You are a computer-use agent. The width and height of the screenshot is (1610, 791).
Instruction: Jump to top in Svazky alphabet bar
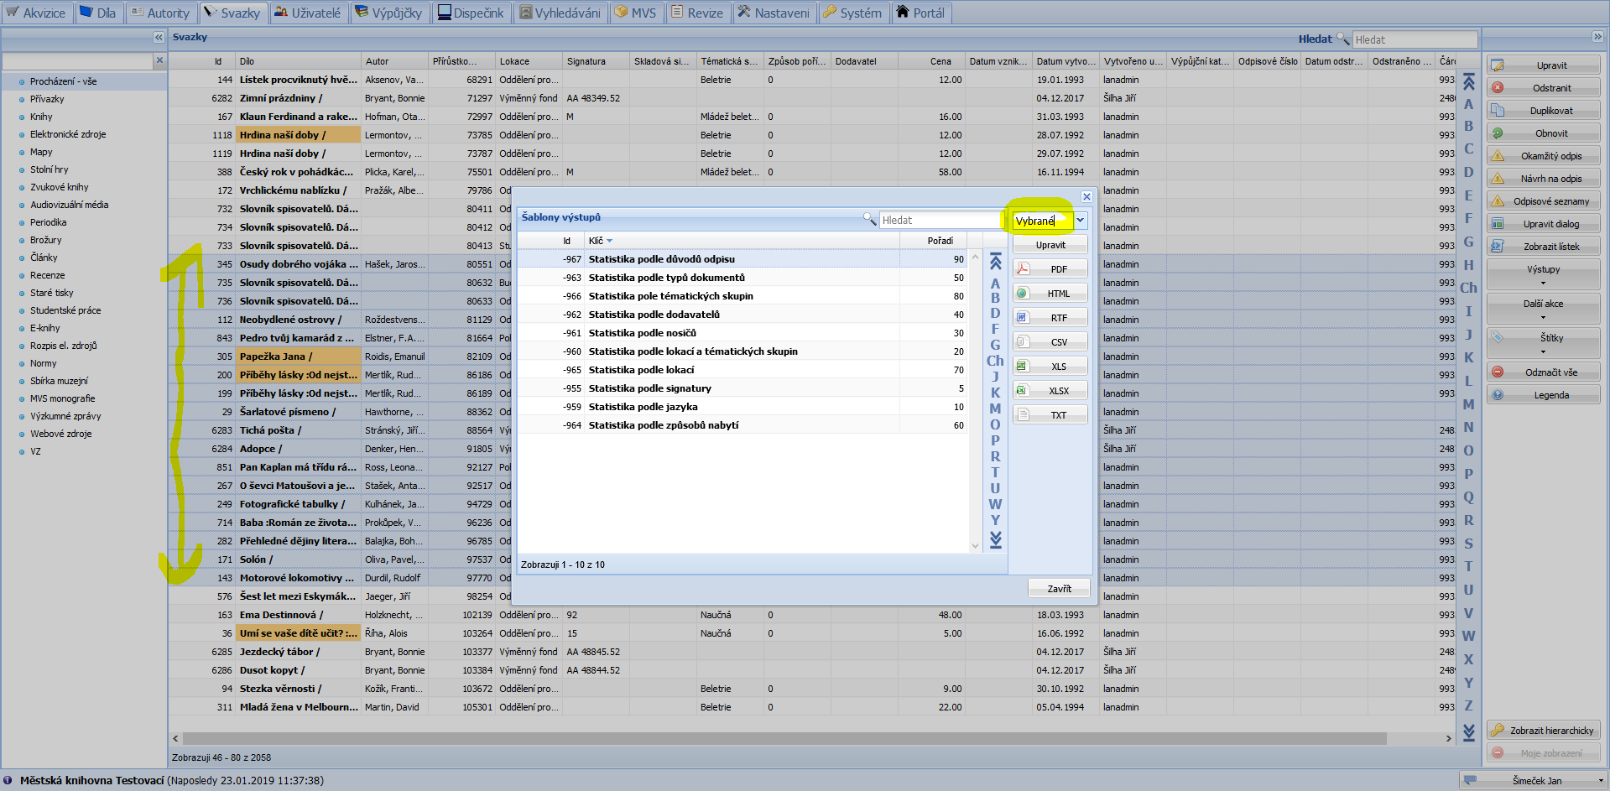pyautogui.click(x=1468, y=82)
